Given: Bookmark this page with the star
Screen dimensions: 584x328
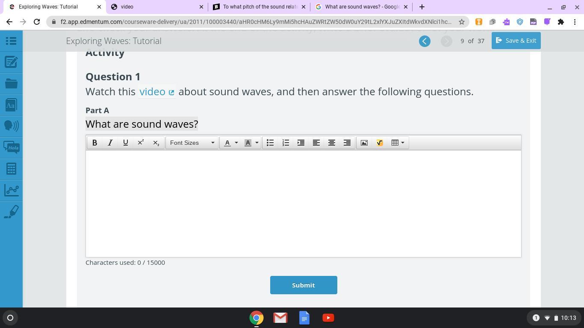Looking at the screenshot, I should click(x=462, y=22).
